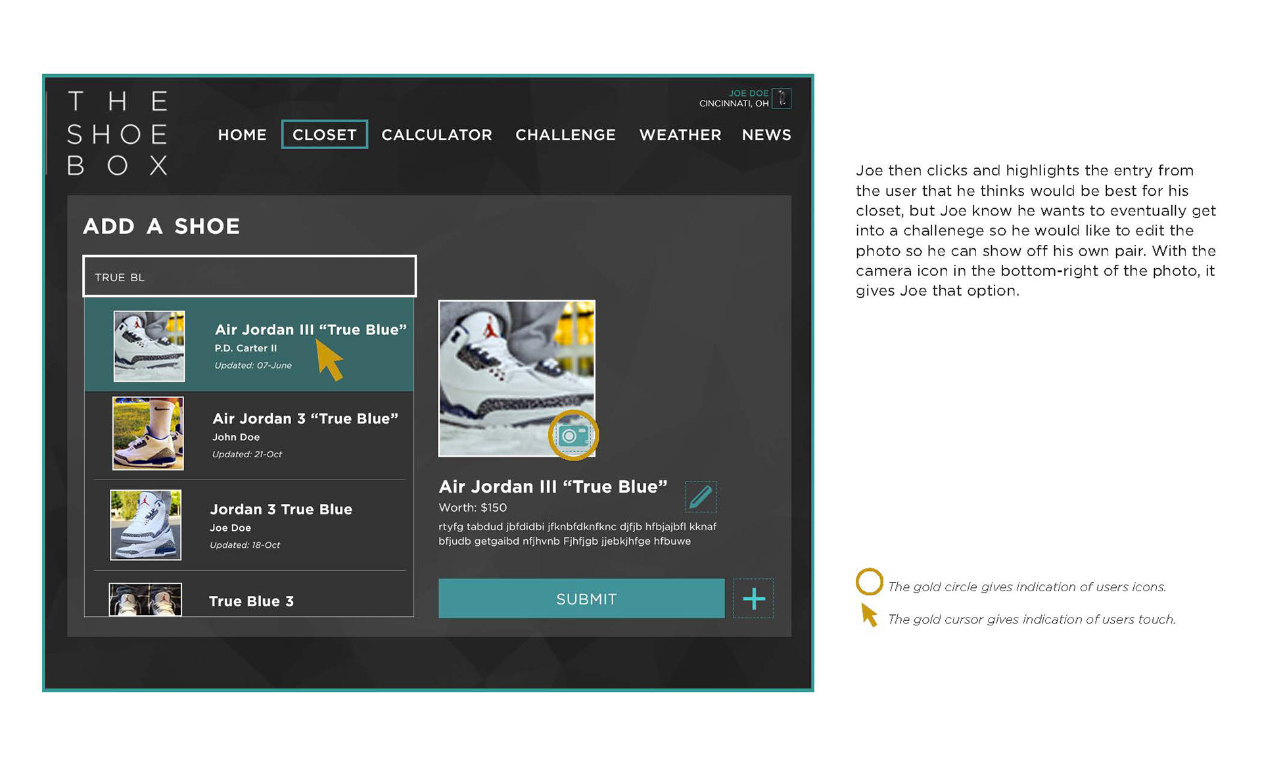Viewport: 1262px width, 766px height.
Task: Open the Weather menu item
Action: pyautogui.click(x=680, y=135)
